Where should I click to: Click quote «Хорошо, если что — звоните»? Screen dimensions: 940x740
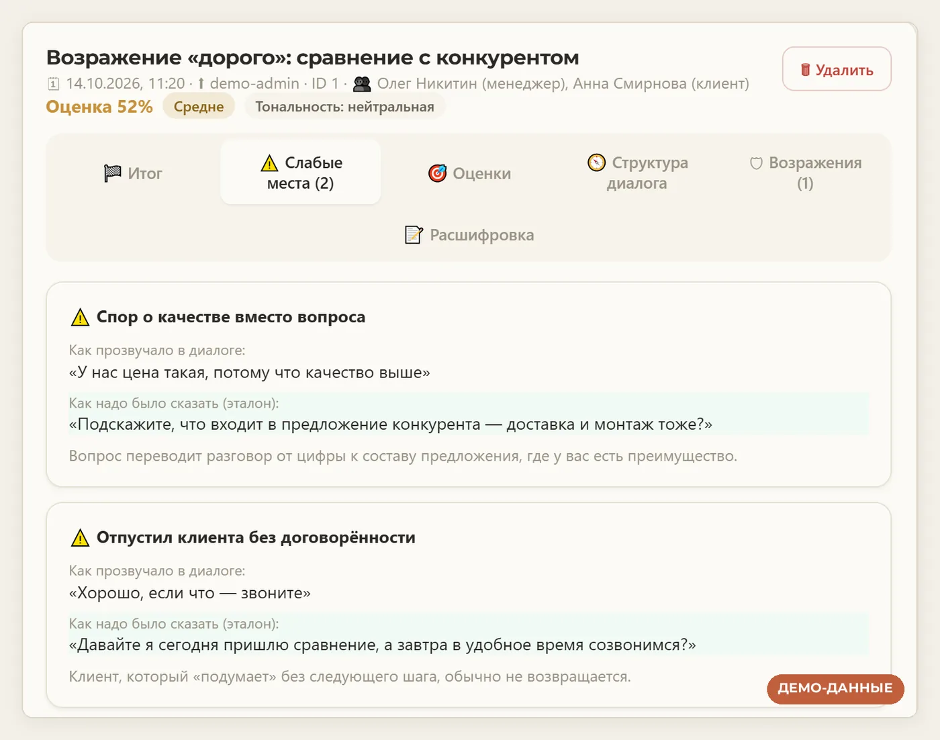(x=189, y=594)
